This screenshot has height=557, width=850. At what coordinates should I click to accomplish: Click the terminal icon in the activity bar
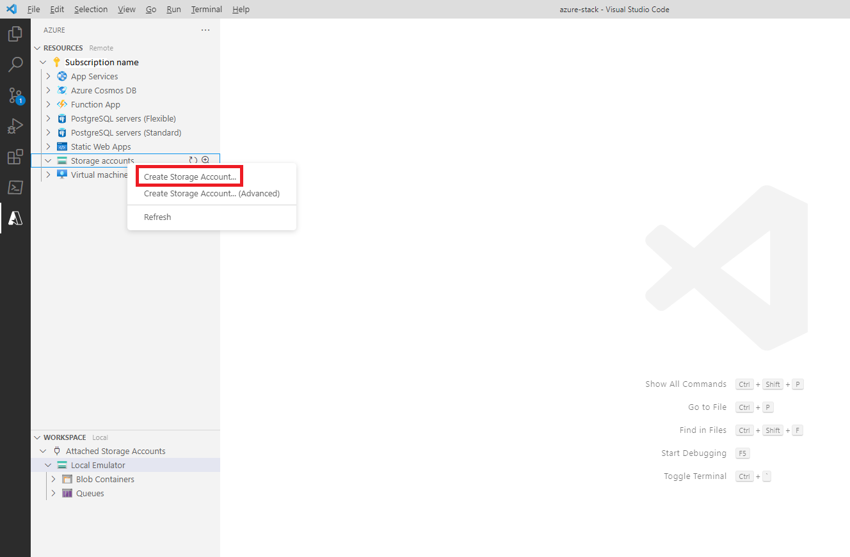(15, 187)
